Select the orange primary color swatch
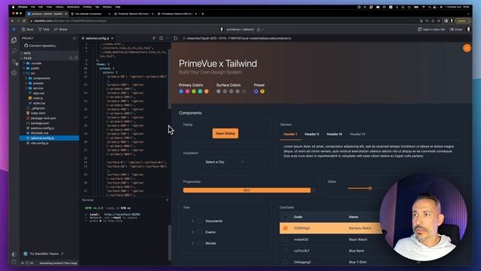Screen dimensions: 481x271 pyautogui.click(x=207, y=91)
